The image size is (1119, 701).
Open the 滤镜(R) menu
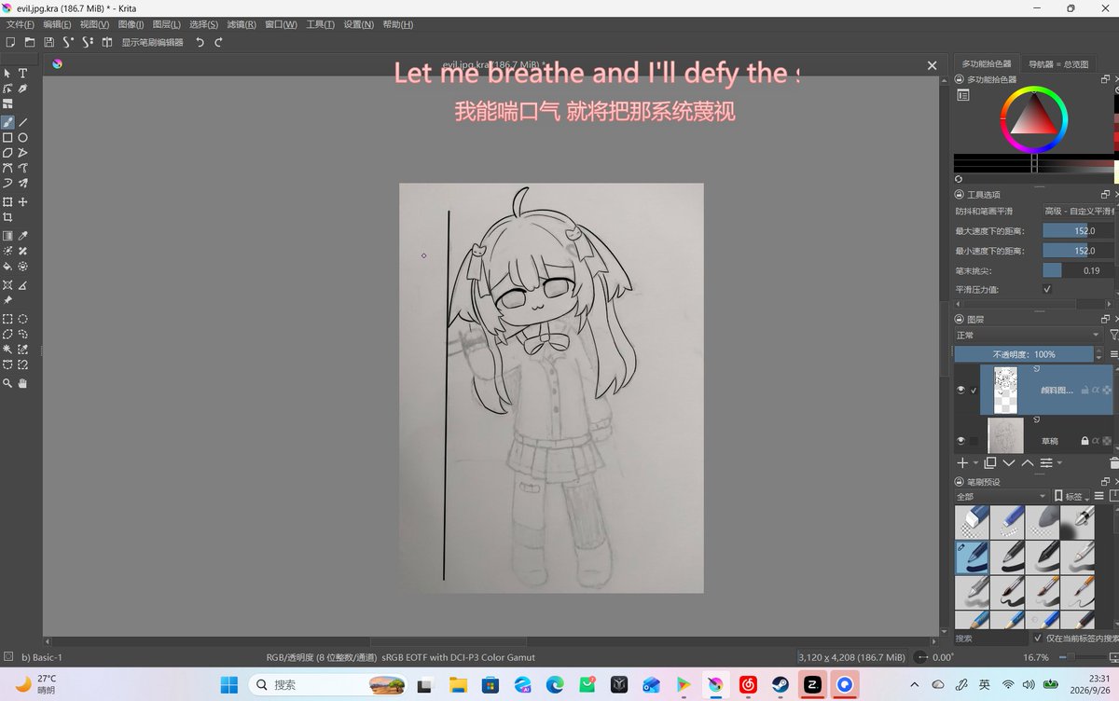pos(242,24)
